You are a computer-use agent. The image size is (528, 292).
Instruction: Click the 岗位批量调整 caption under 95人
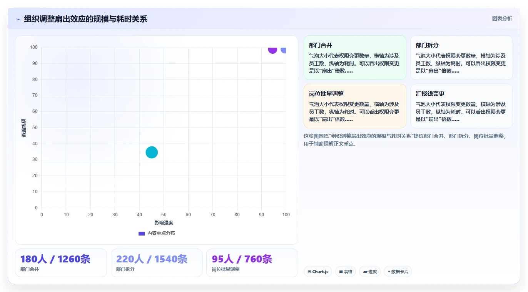click(226, 269)
